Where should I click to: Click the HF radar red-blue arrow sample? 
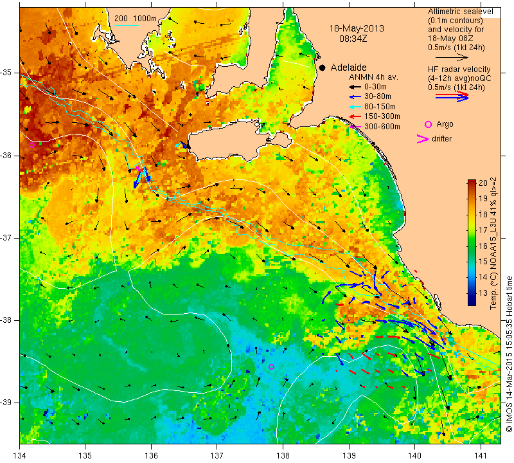(452, 96)
